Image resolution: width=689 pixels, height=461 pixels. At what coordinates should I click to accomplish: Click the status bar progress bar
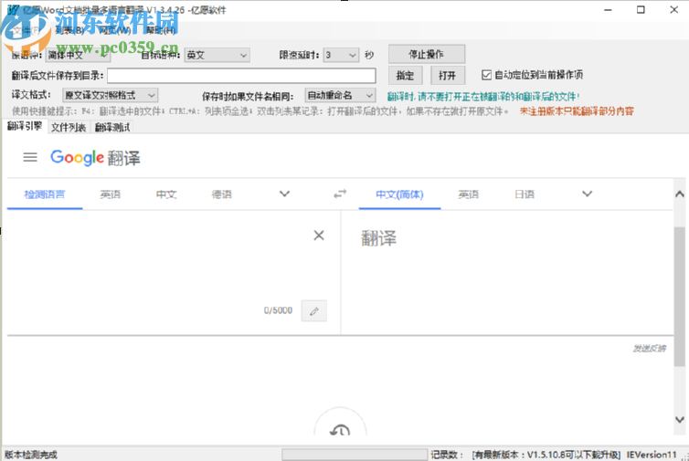[355, 455]
